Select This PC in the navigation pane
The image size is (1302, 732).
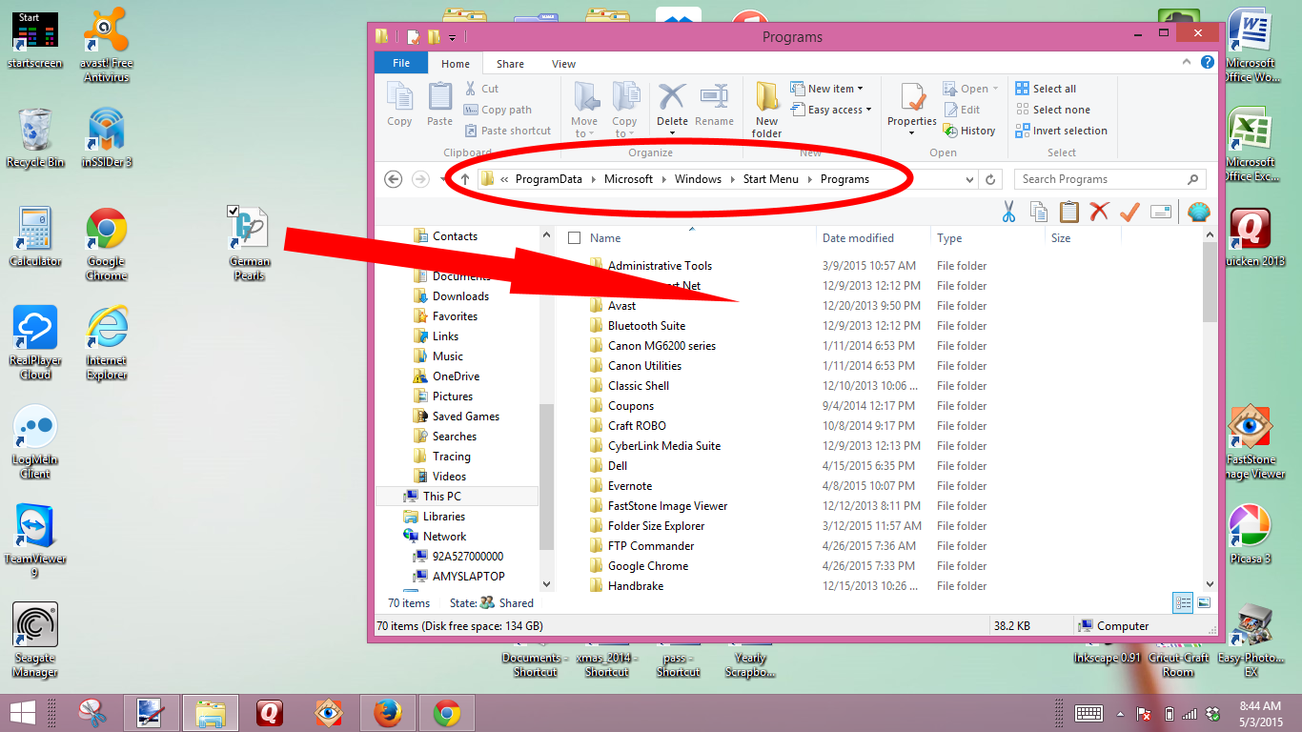442,497
